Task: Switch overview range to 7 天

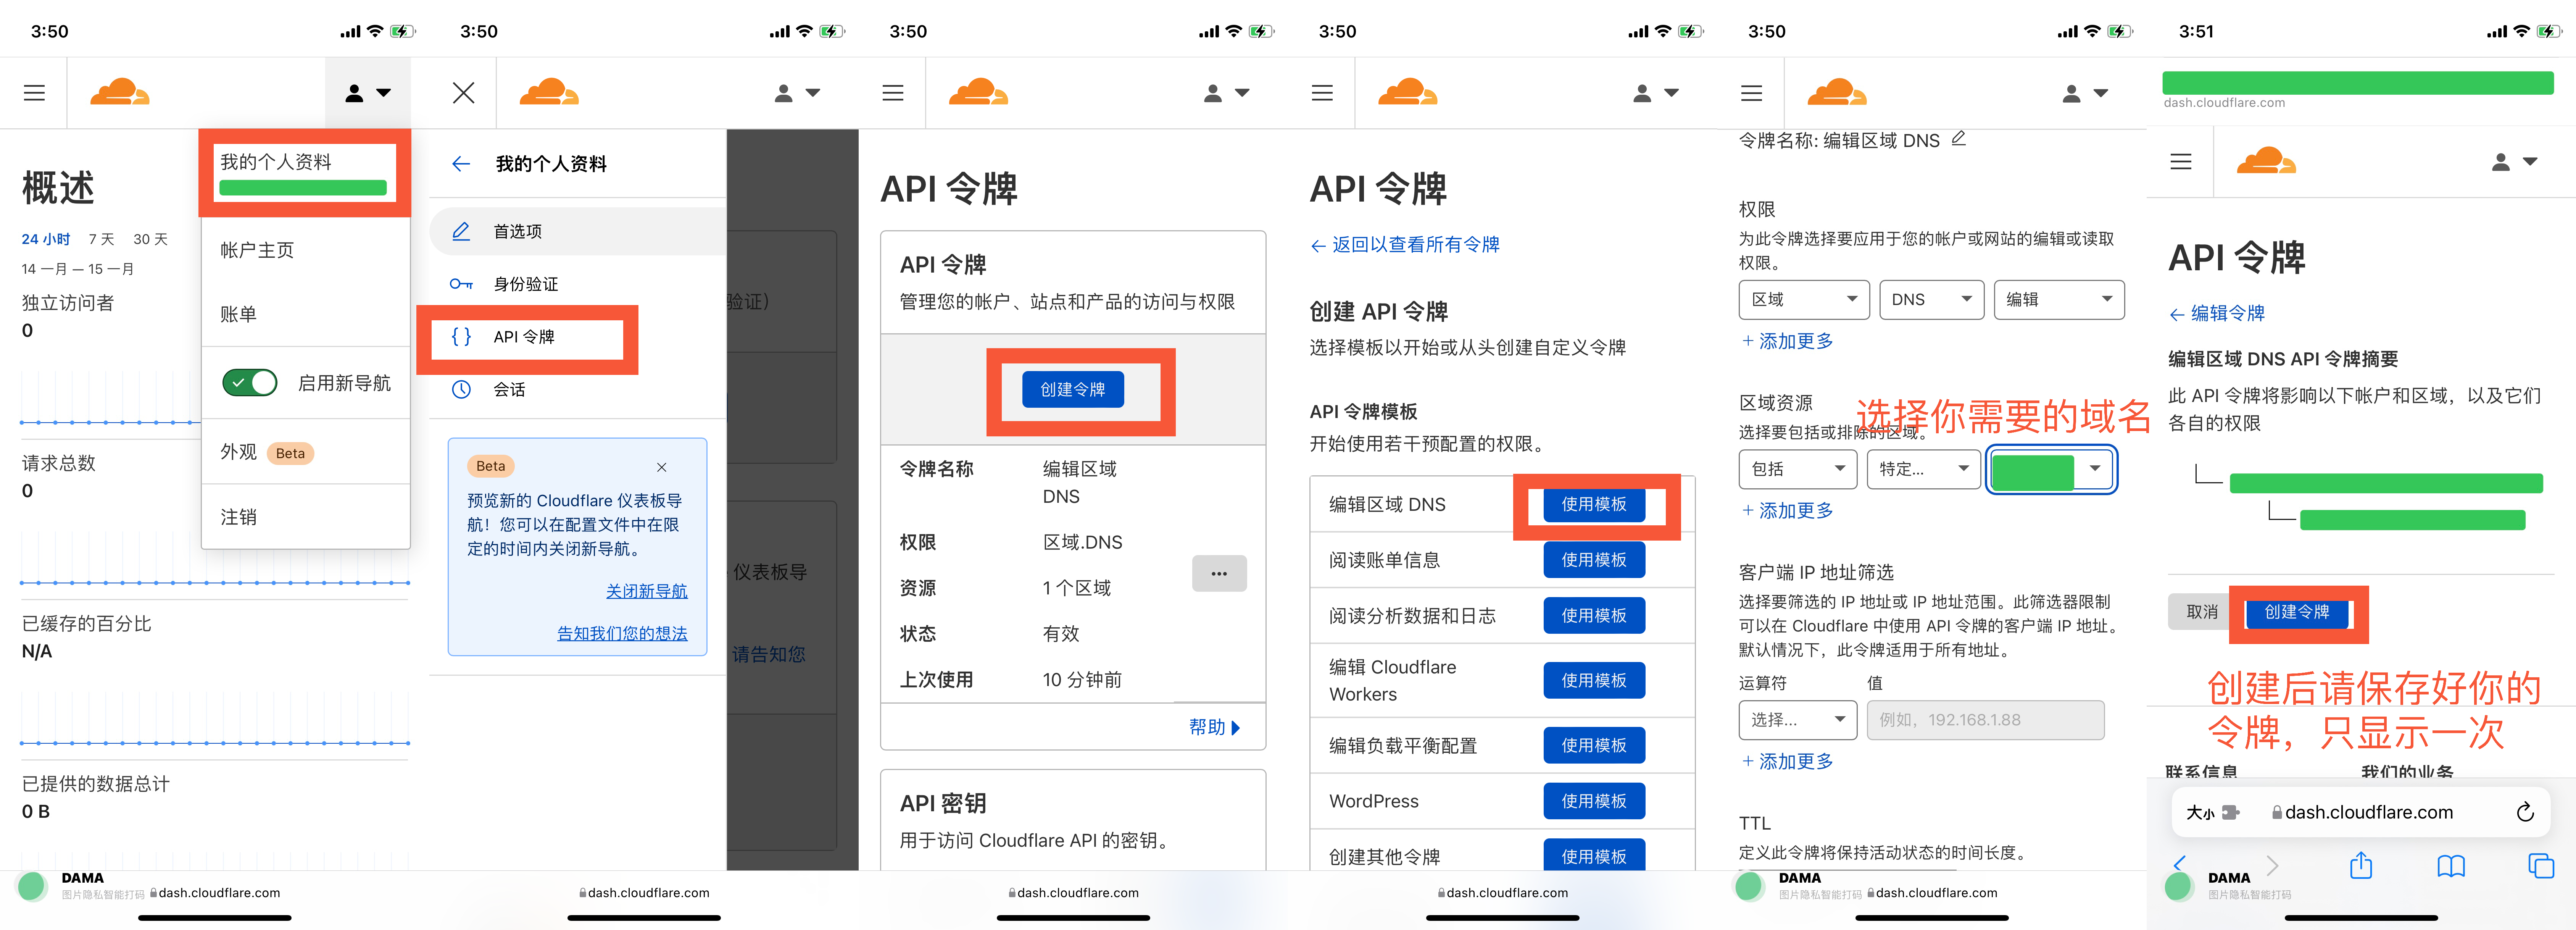Action: coord(101,239)
